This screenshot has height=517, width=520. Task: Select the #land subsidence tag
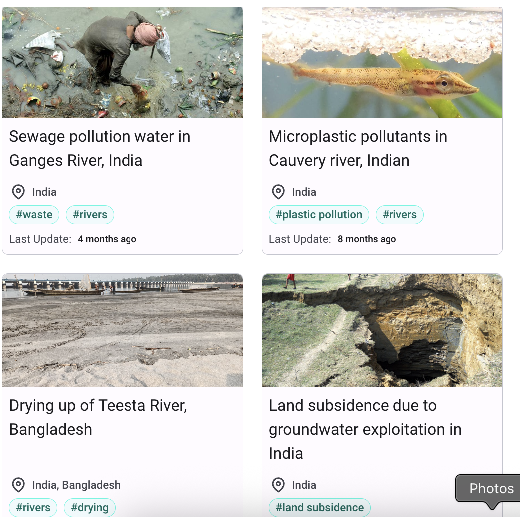click(x=320, y=508)
